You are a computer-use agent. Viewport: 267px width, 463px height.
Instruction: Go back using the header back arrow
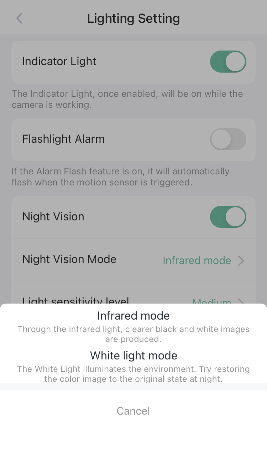[20, 18]
